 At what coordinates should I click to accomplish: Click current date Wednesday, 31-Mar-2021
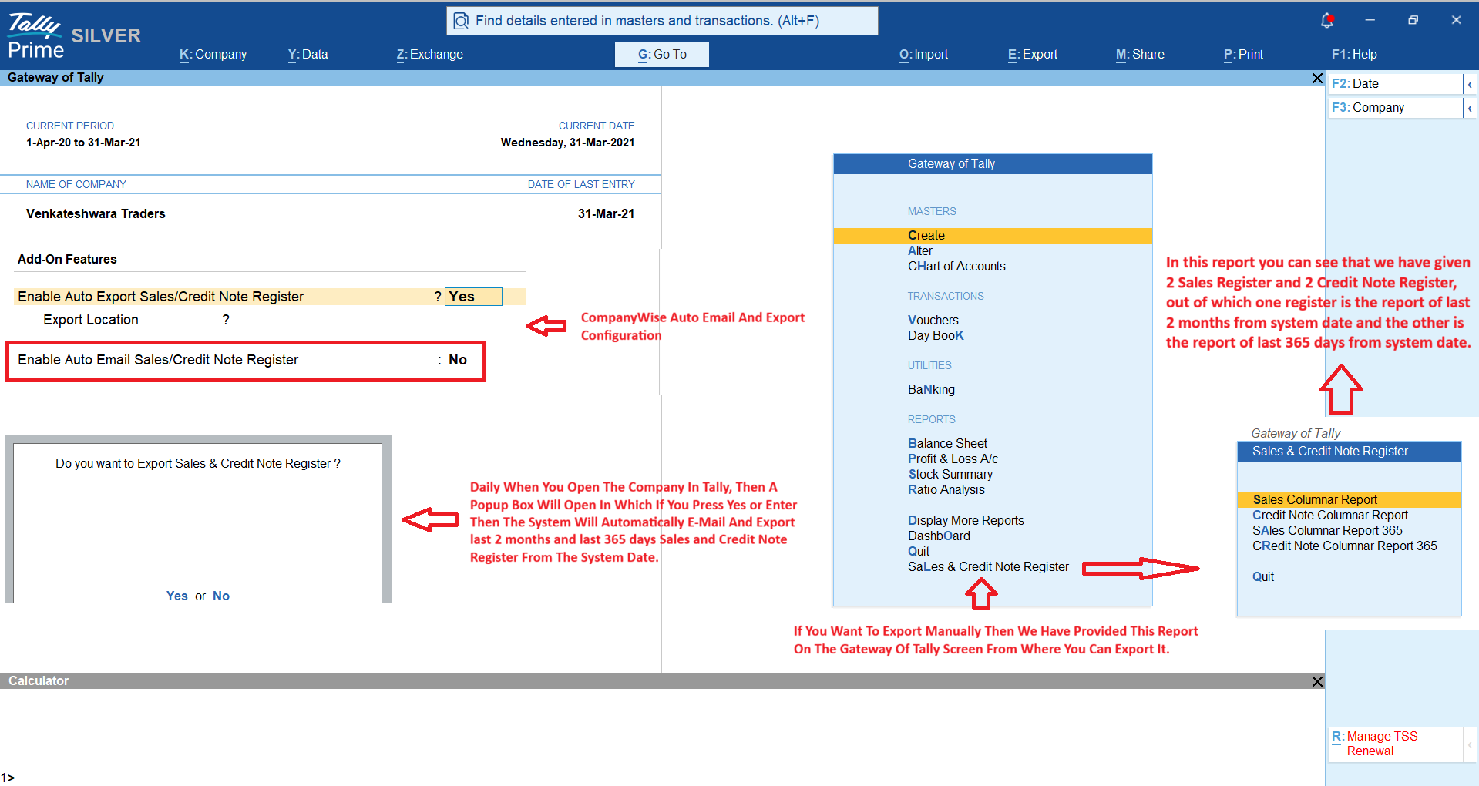coord(567,143)
